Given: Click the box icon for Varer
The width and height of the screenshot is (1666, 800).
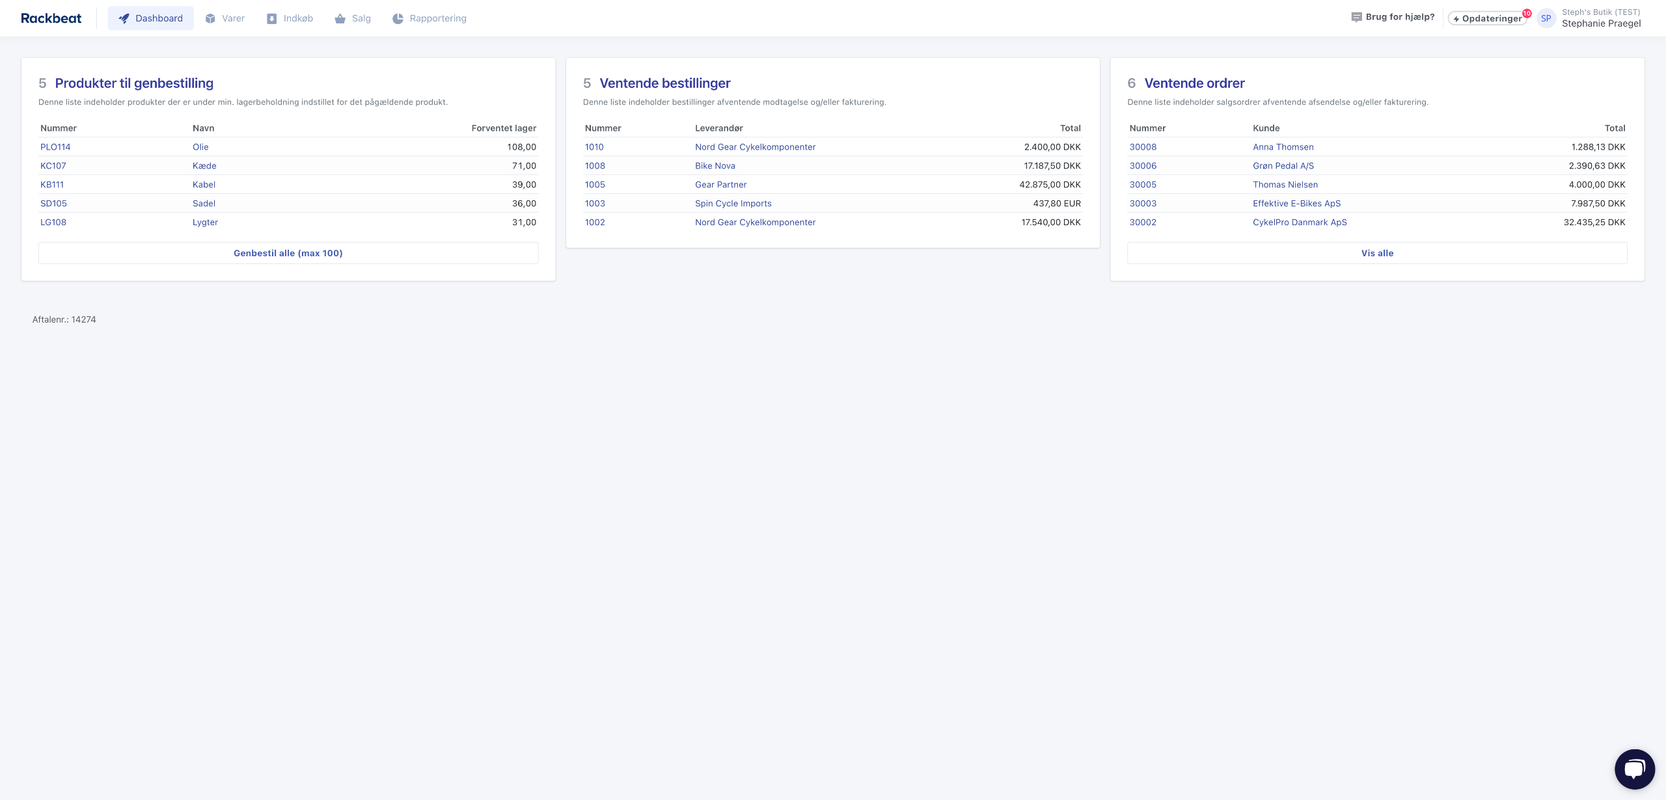Looking at the screenshot, I should click(x=210, y=18).
